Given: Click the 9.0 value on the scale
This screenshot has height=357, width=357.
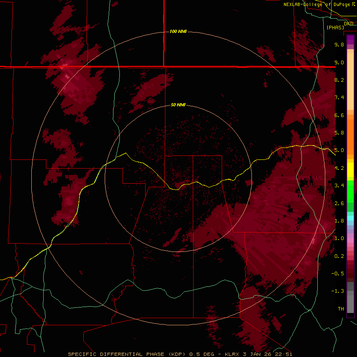Looking at the screenshot, I should pyautogui.click(x=339, y=62).
